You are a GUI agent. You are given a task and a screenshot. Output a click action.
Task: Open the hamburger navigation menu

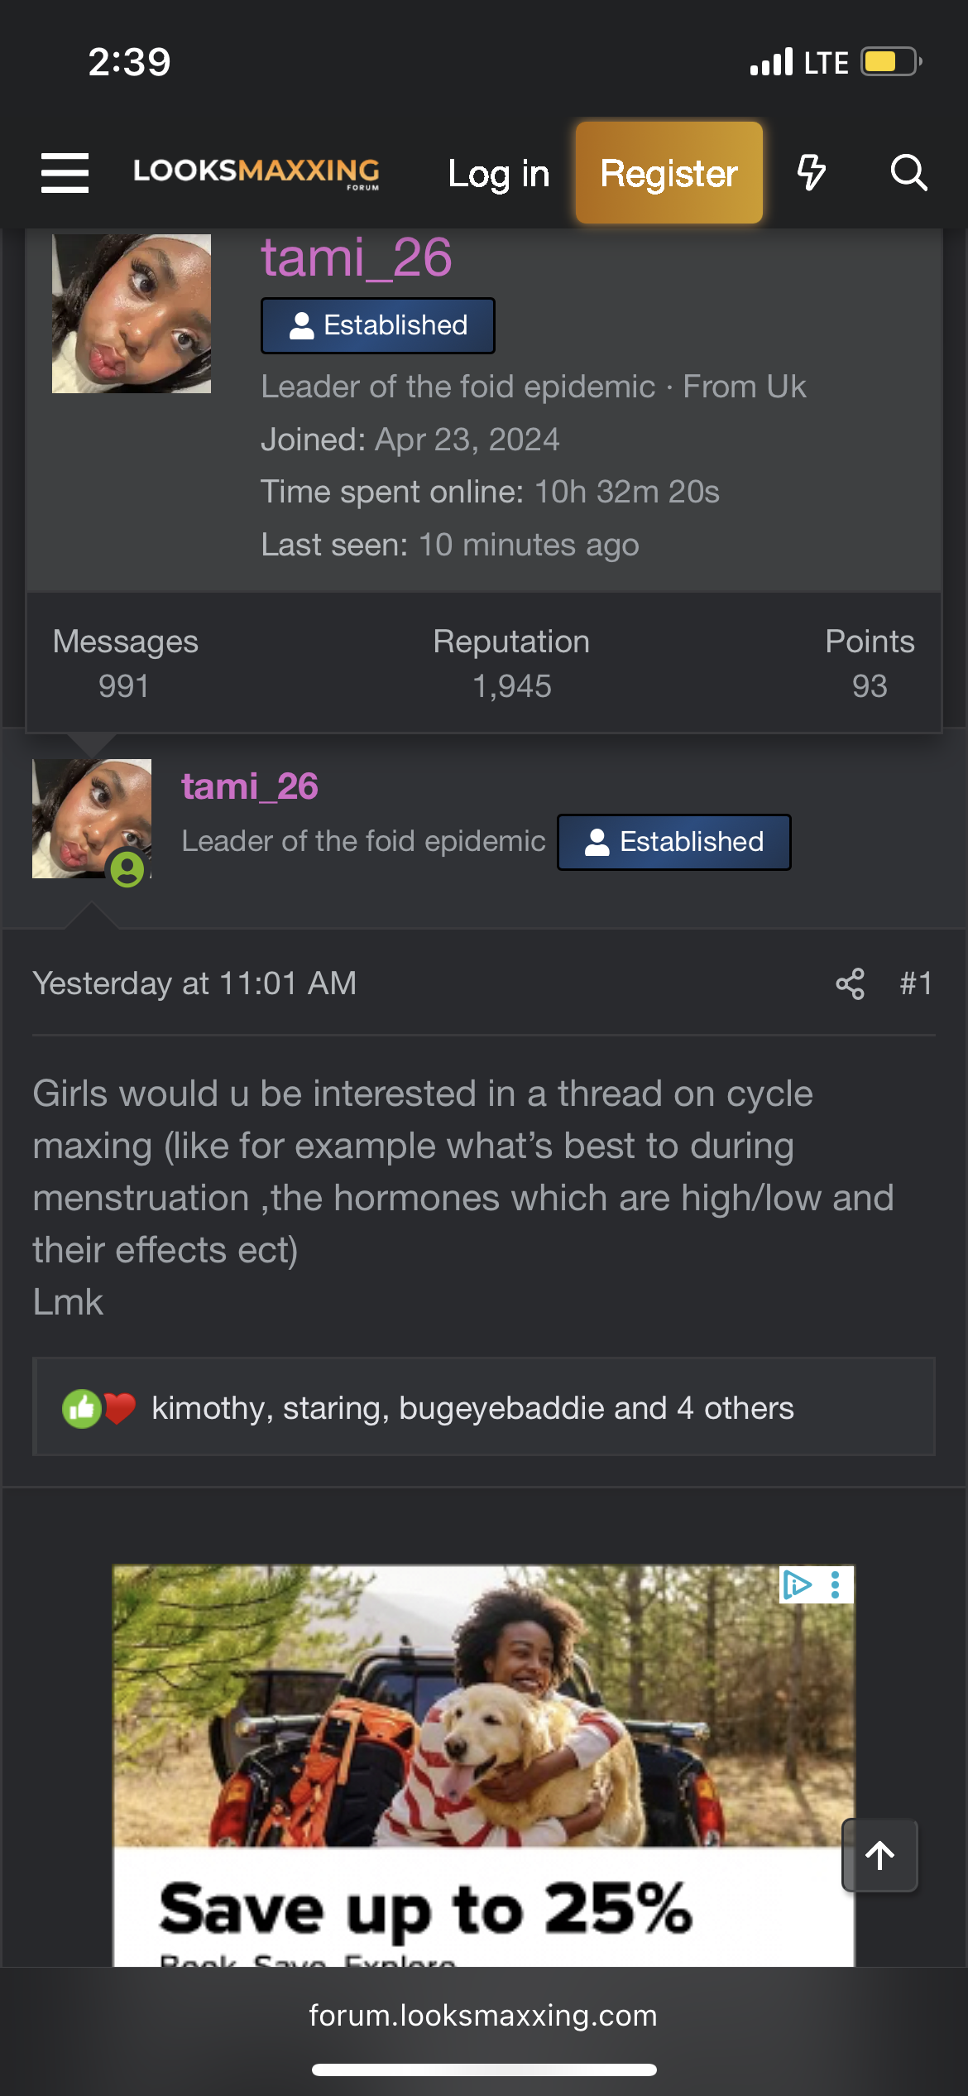pos(65,172)
